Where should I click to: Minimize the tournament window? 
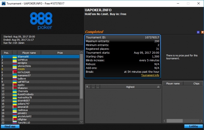click(x=178, y=3)
